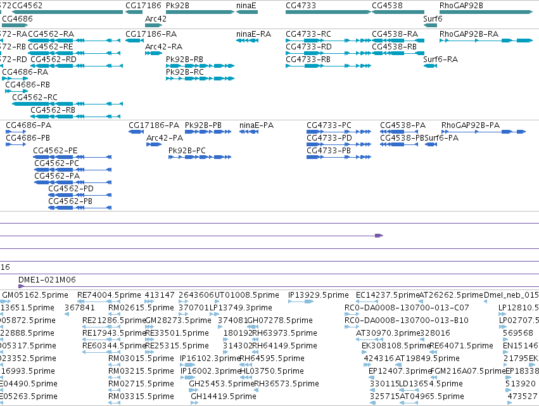539x406 pixels.
Task: Select the CG4733 gene label
Action: 301,6
